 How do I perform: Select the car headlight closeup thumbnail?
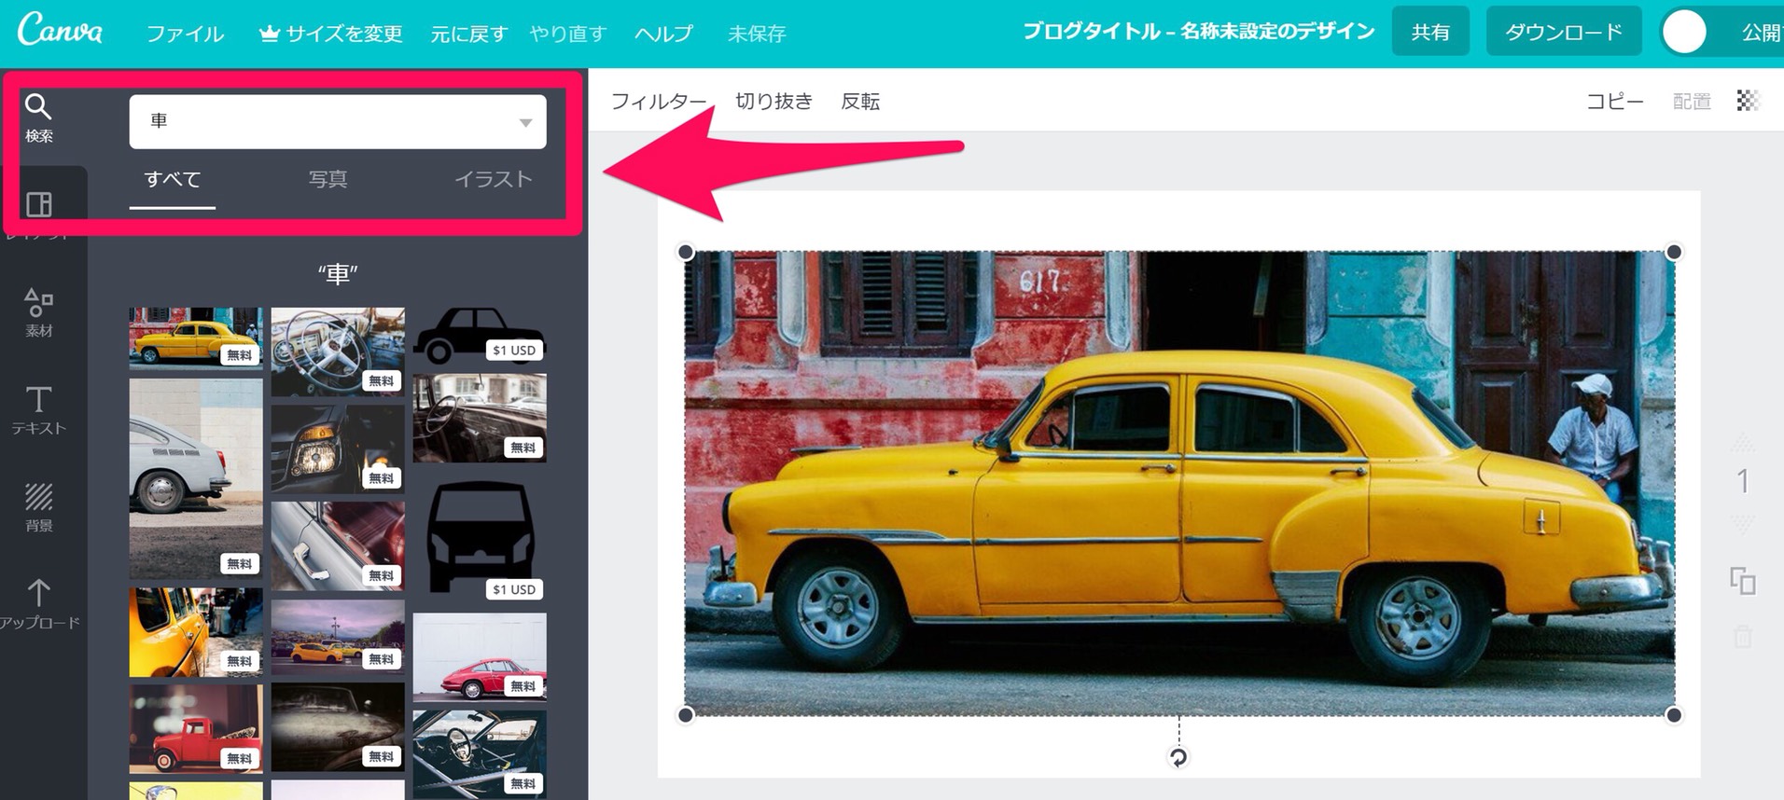click(x=338, y=448)
